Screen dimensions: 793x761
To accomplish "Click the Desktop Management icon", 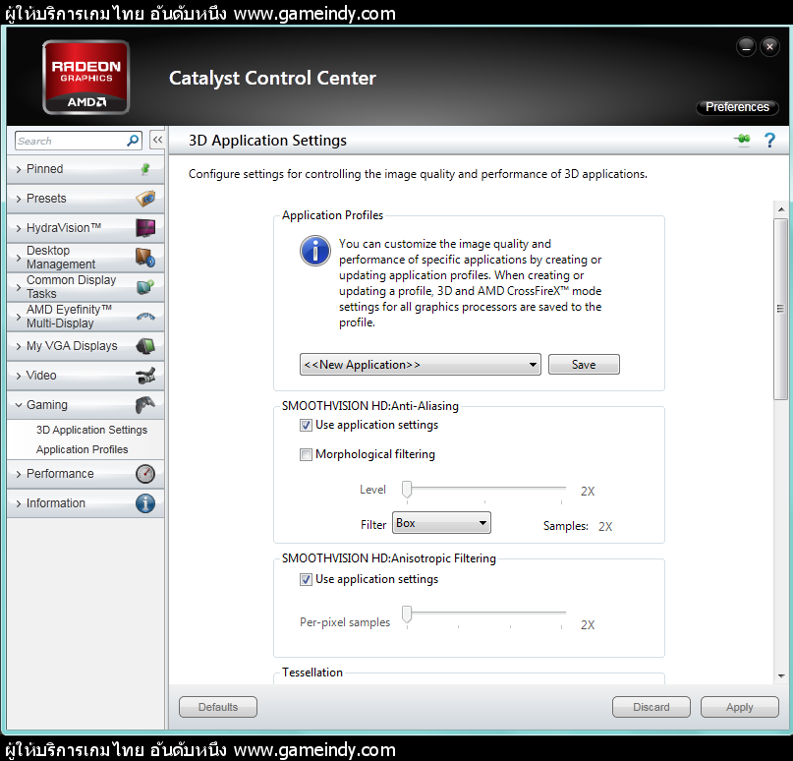I will 145,257.
